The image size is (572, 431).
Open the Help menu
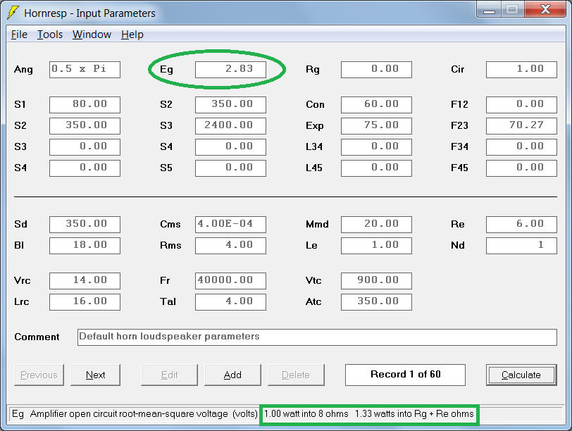(132, 35)
